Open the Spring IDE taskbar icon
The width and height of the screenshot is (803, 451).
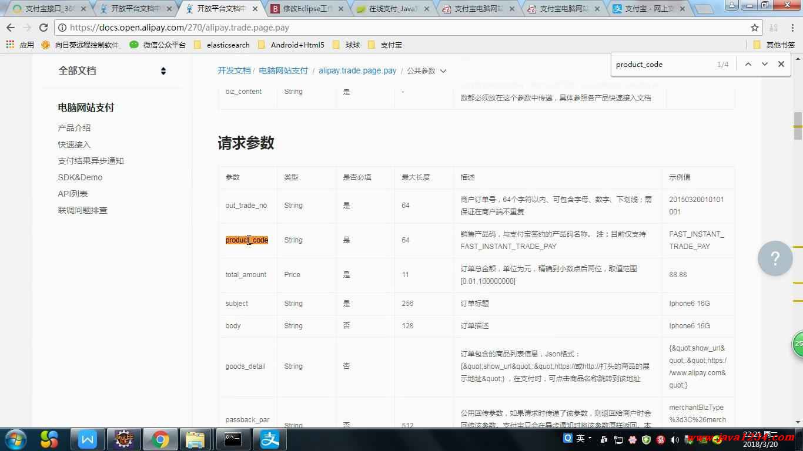123,439
